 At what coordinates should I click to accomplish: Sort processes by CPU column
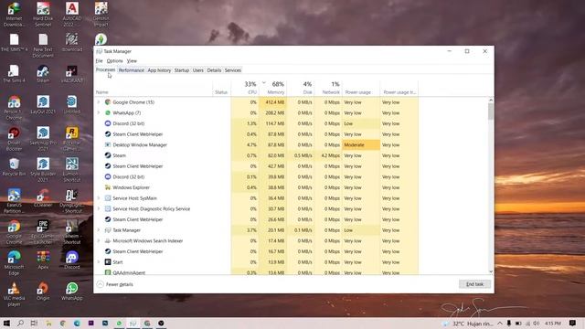coord(245,88)
